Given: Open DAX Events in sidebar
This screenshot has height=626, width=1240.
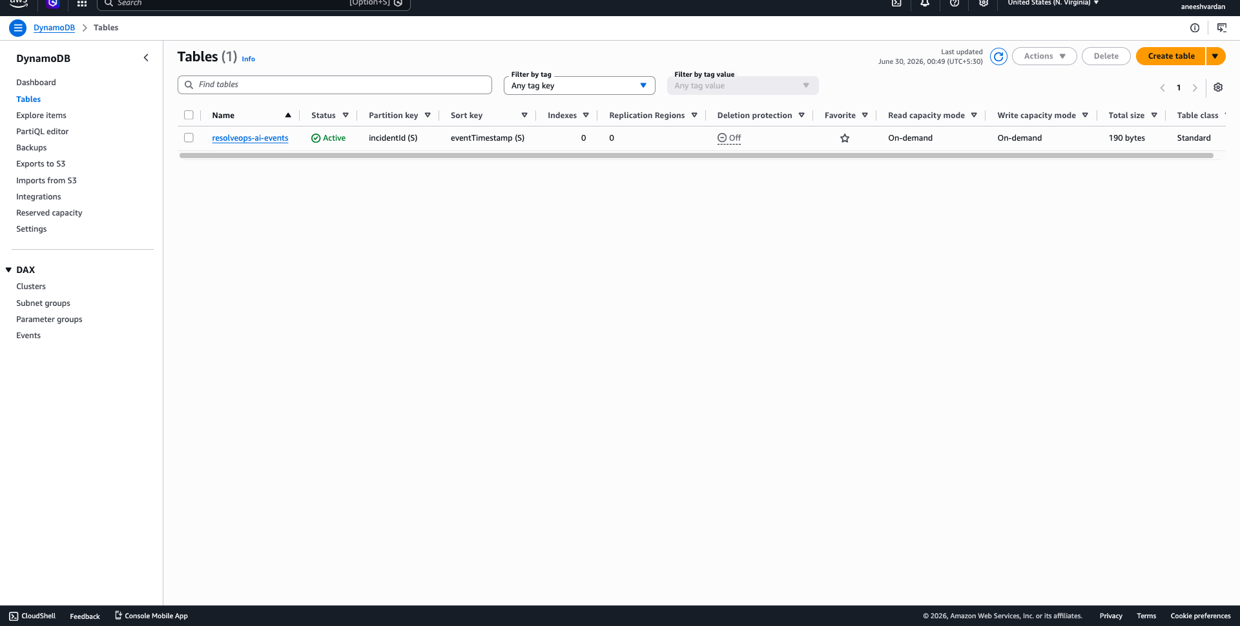Looking at the screenshot, I should pyautogui.click(x=28, y=336).
